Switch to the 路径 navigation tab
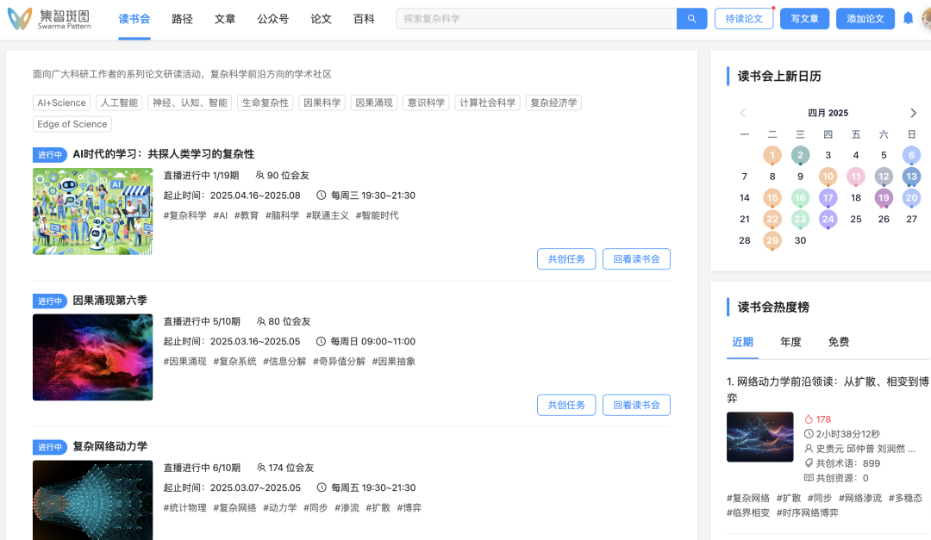The height and width of the screenshot is (540, 931). [182, 19]
